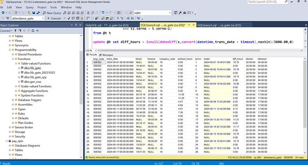
Task: Click Object Explorer activity monitor icon
Action: coord(37,31)
